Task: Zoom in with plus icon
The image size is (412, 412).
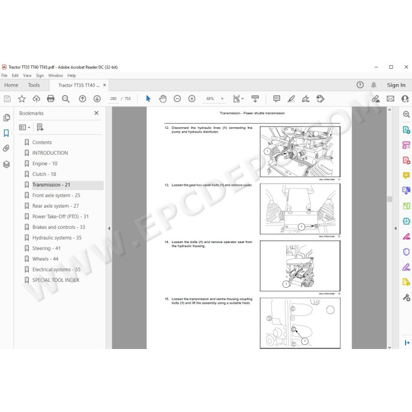Action: pos(192,99)
